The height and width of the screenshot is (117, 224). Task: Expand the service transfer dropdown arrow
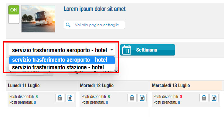click(x=112, y=50)
